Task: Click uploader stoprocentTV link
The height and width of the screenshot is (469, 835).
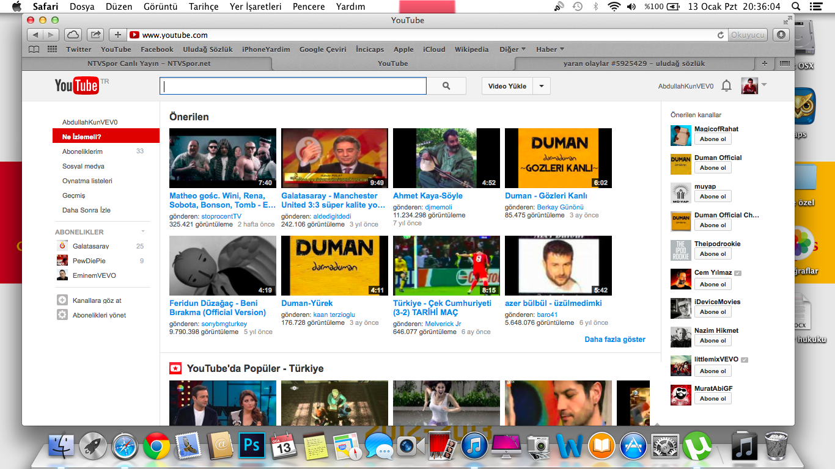Action: coord(221,216)
